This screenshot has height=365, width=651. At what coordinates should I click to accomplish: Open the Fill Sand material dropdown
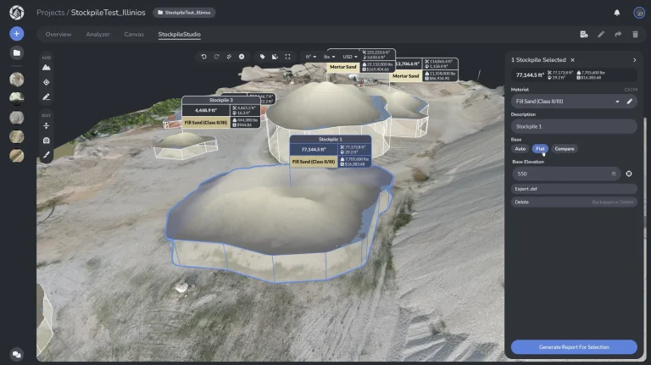[568, 102]
